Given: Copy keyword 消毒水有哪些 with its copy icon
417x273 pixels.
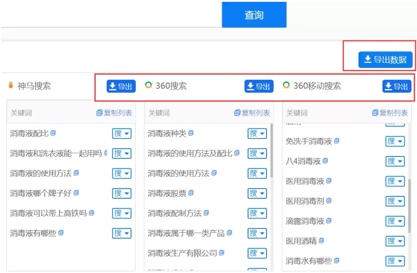Looking at the screenshot, I should tap(337, 261).
